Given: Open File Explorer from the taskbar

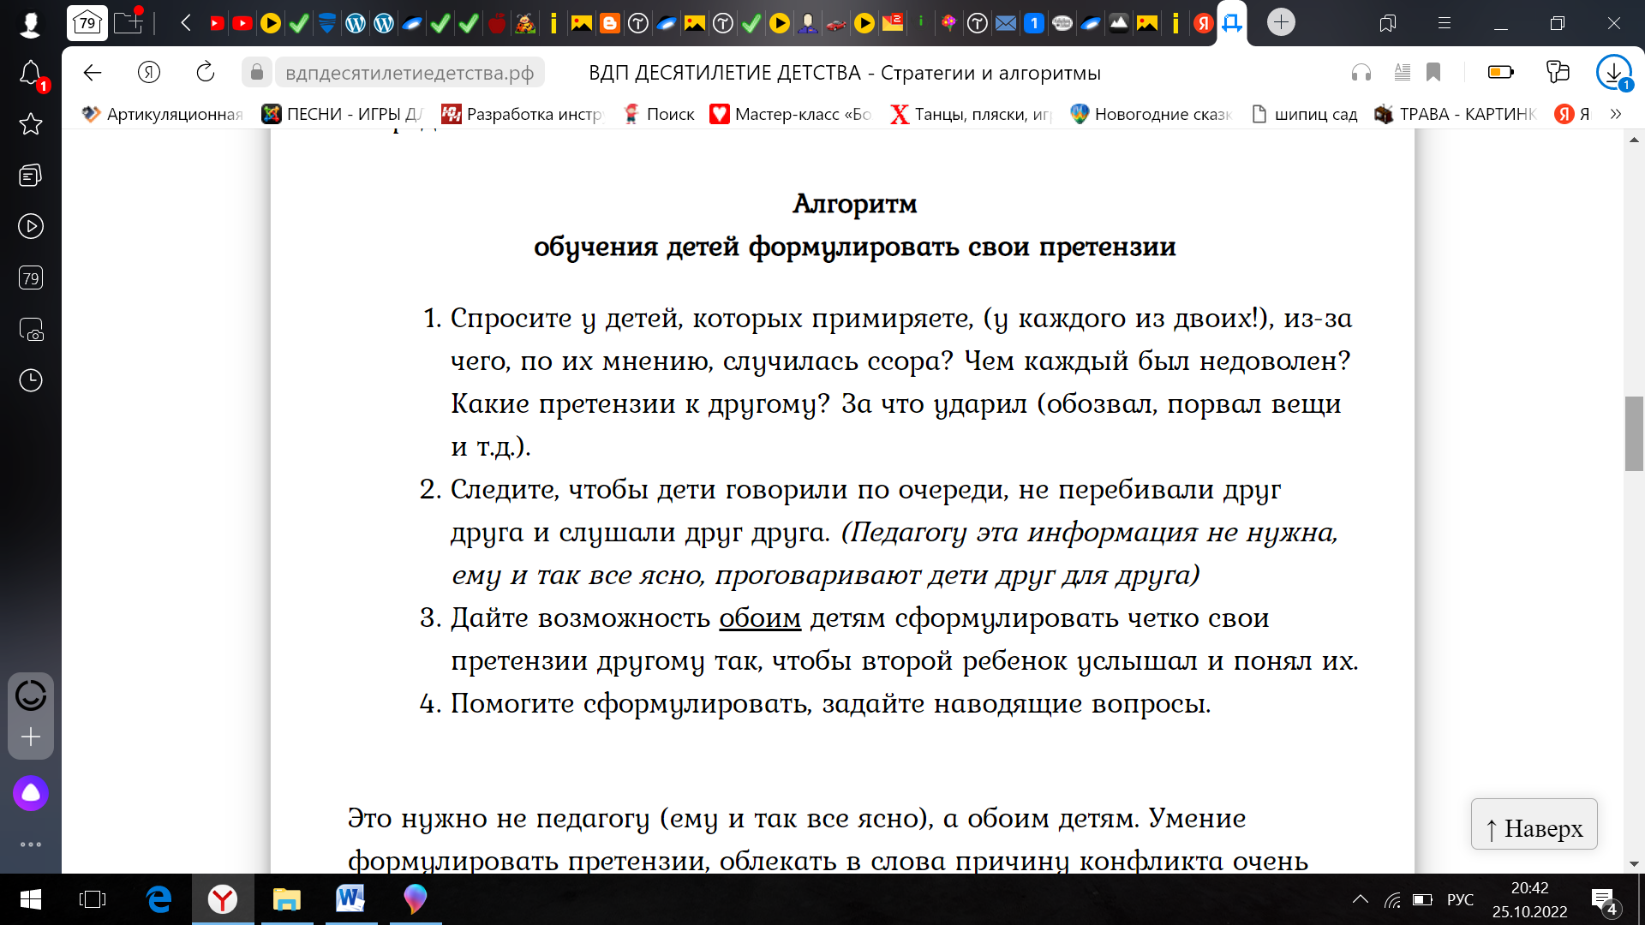Looking at the screenshot, I should point(286,899).
